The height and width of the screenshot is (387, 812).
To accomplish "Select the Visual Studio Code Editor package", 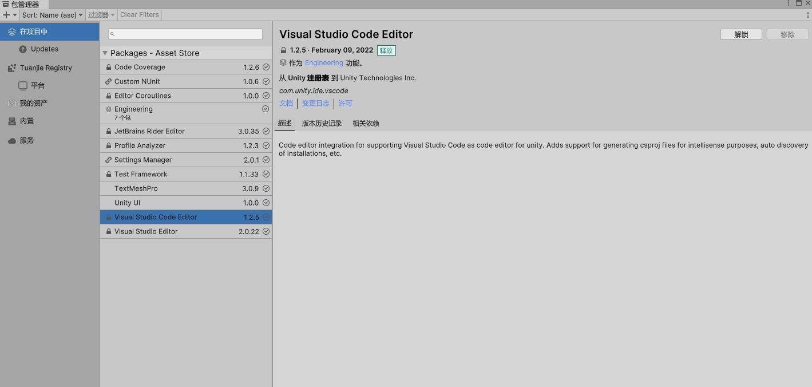I will click(x=186, y=217).
